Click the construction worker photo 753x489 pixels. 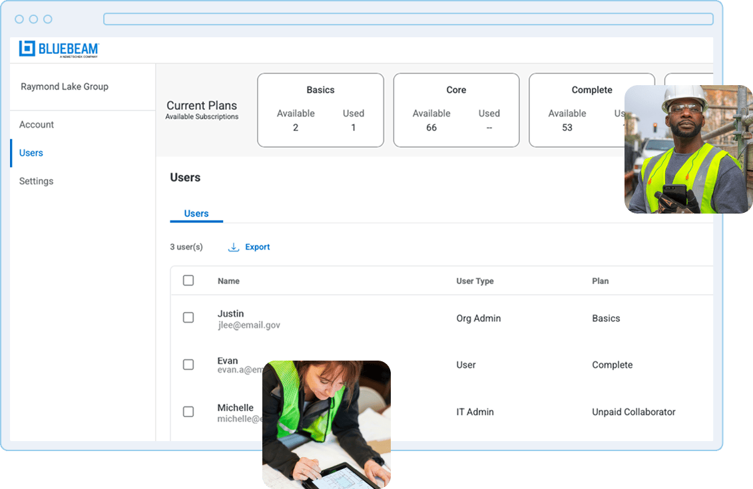688,149
